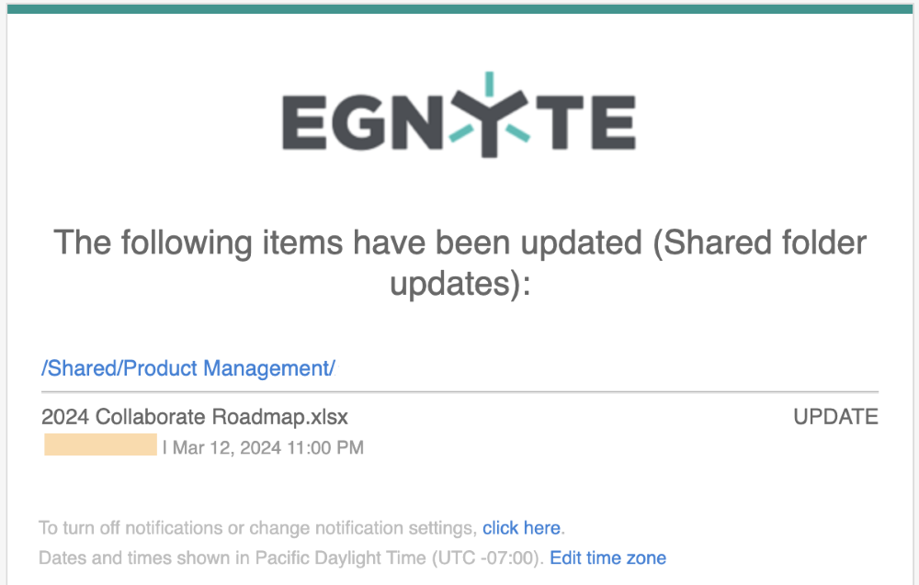Click the Egnyte logo at top
The height and width of the screenshot is (585, 919).
point(459,116)
